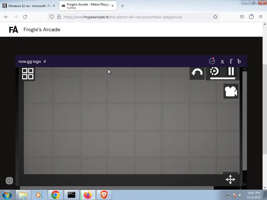Click the info circle icon

click(x=9, y=181)
